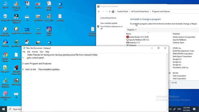Screen dimensions: 199x112
Task: Launch CPUID CPU-Z desktop shortcut
Action: click(49, 31)
